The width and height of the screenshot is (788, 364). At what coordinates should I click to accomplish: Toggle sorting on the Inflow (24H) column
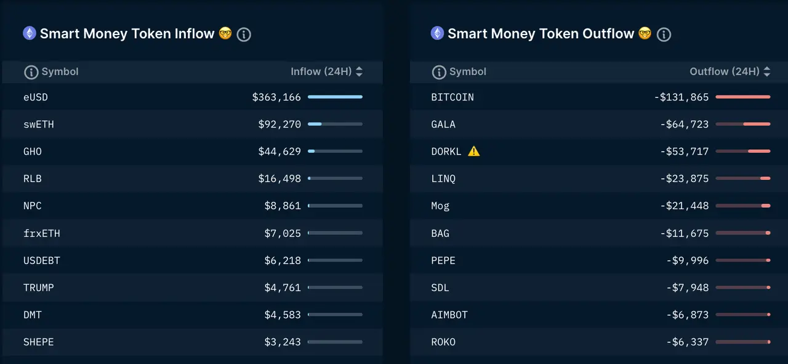[x=359, y=71]
